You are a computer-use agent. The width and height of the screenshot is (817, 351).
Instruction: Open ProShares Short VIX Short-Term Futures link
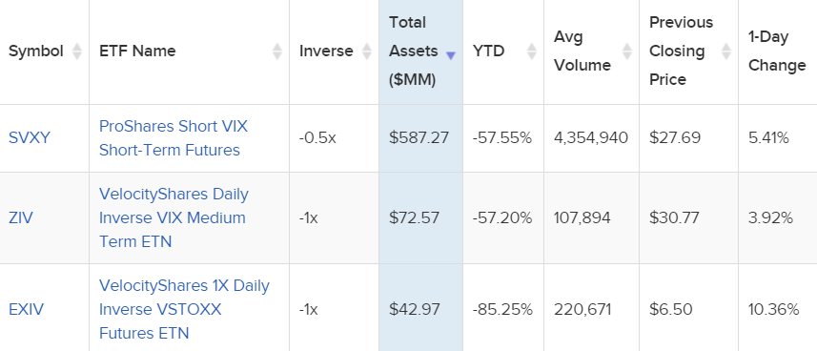click(x=174, y=138)
